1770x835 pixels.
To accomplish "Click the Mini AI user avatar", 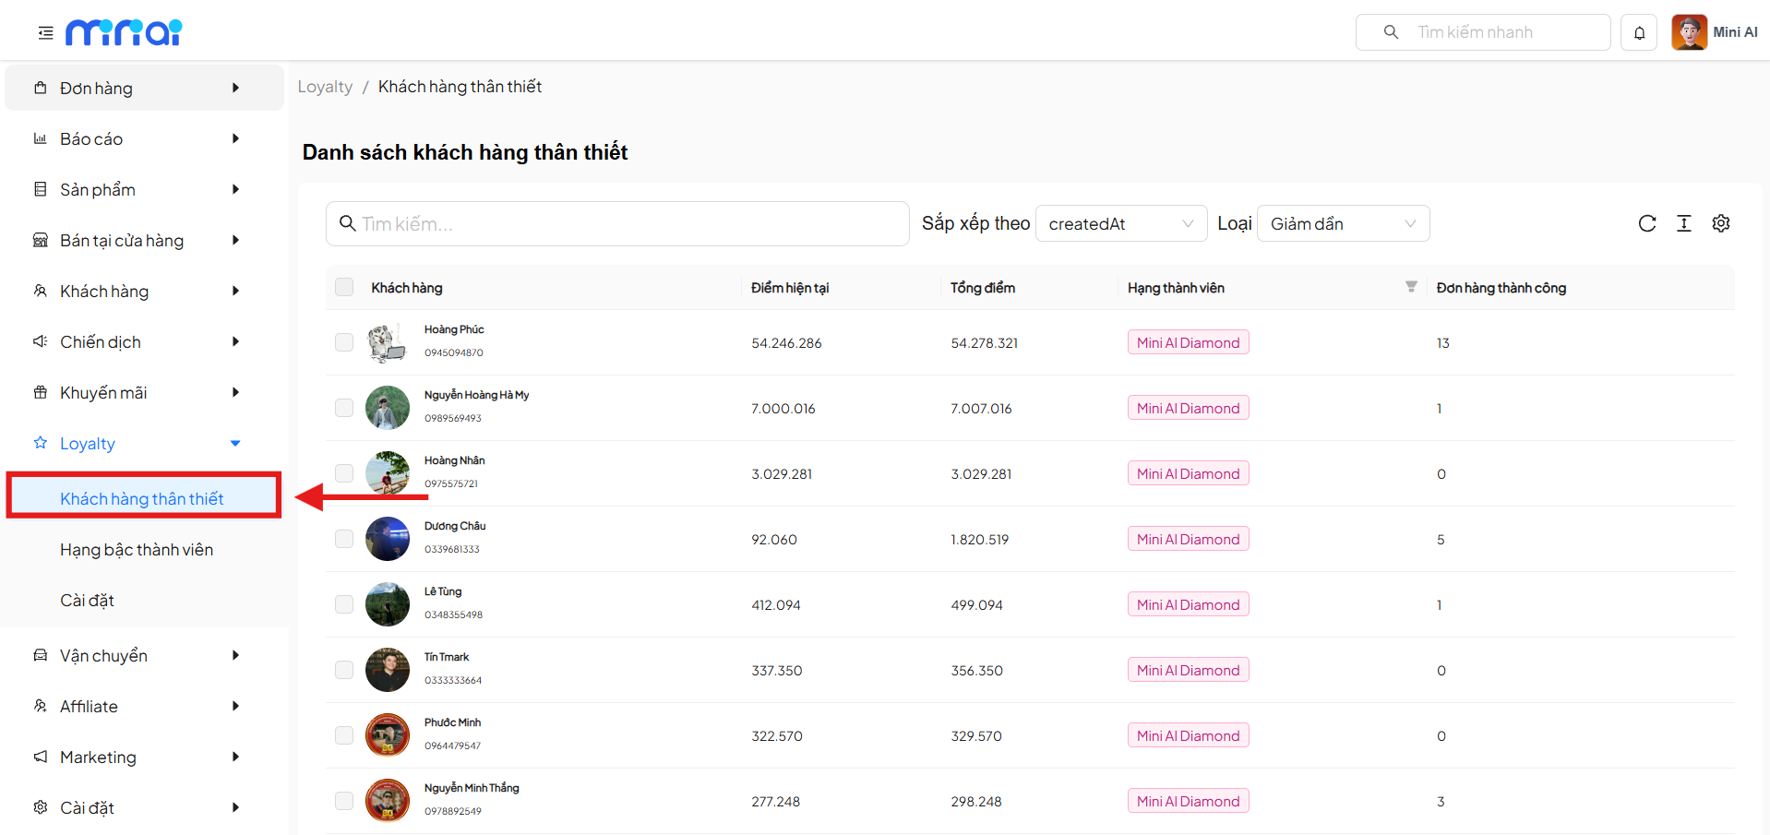I will click(x=1689, y=32).
